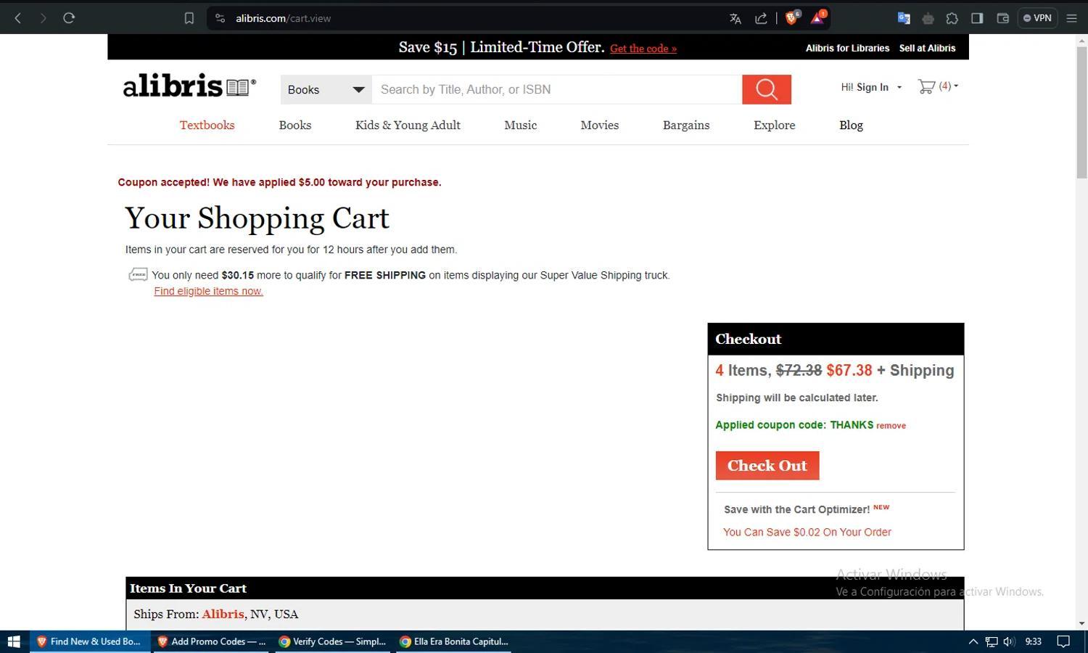Viewport: 1088px width, 653px height.
Task: Open the Movies menu
Action: coord(600,125)
